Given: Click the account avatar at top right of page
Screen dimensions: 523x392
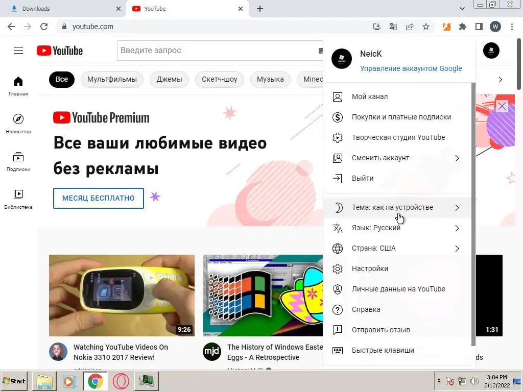Looking at the screenshot, I should pos(491,51).
